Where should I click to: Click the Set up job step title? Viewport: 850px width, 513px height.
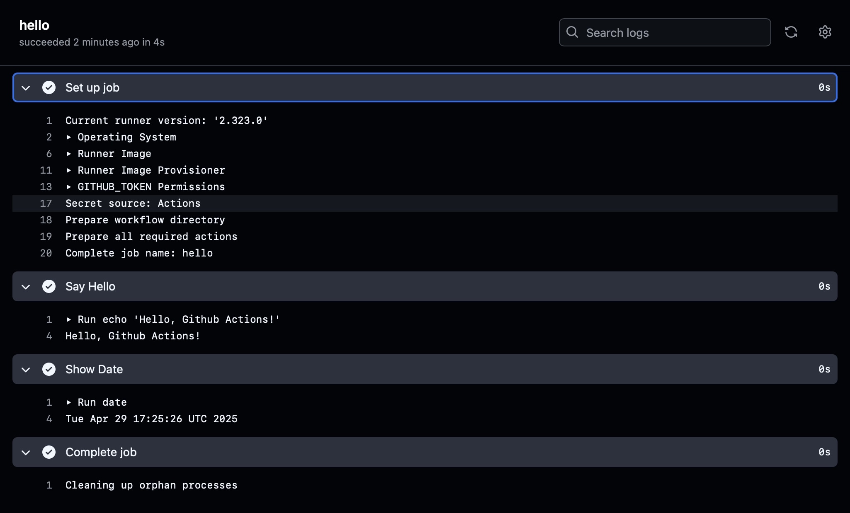tap(92, 87)
